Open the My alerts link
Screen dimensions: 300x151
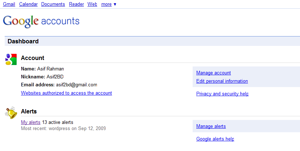click(31, 122)
